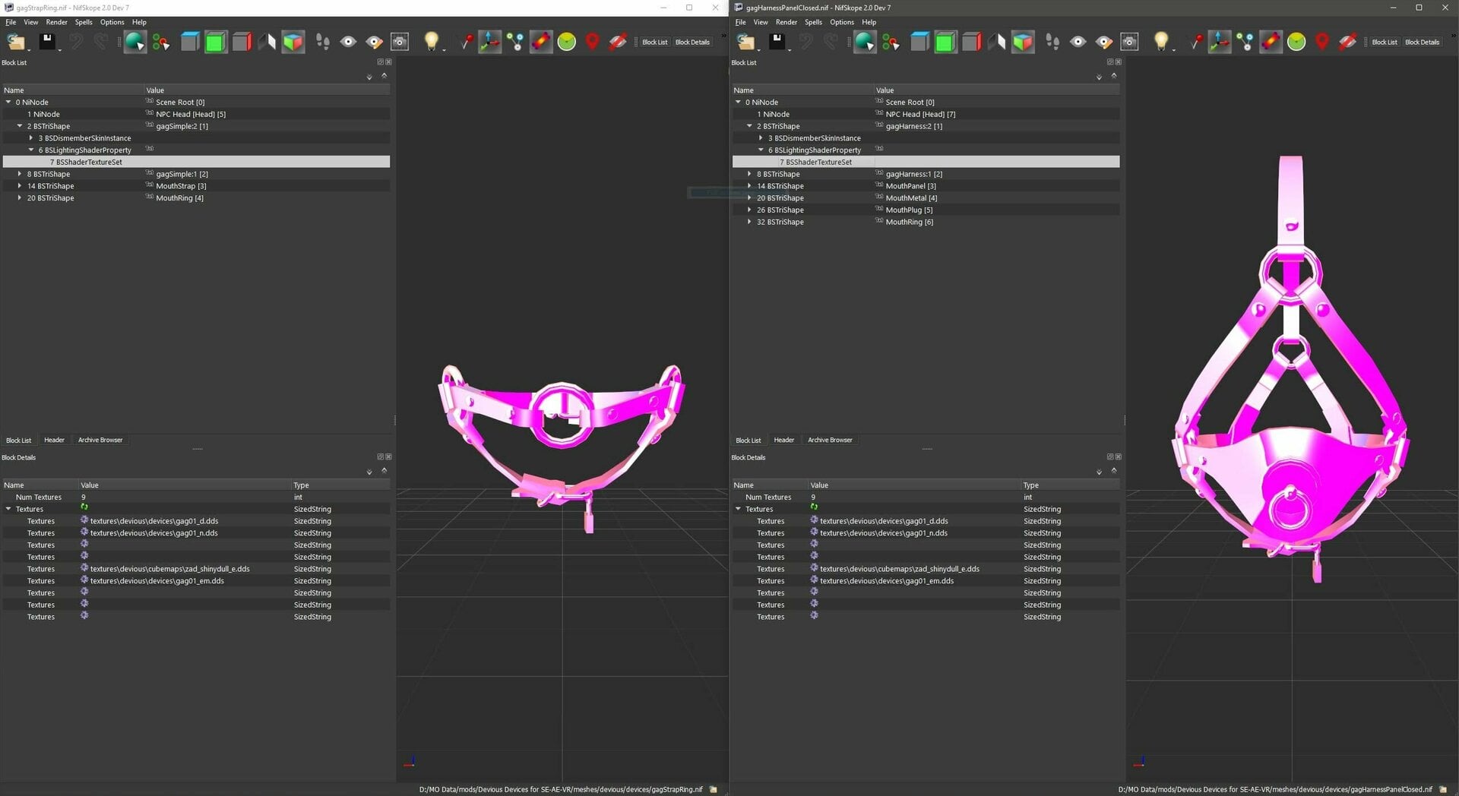The width and height of the screenshot is (1459, 796).
Task: Select 7 BSShaderTextureSet row in gagStrapRing window
Action: tap(196, 162)
